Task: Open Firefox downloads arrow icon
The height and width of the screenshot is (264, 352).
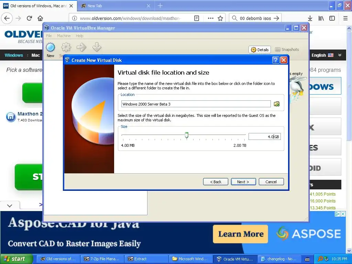Action: [310, 18]
